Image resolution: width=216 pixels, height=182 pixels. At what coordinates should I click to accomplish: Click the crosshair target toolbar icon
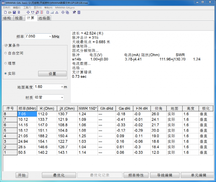tap(63, 12)
